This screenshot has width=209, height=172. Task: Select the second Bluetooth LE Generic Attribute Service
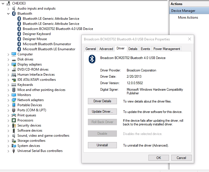coord(51,24)
